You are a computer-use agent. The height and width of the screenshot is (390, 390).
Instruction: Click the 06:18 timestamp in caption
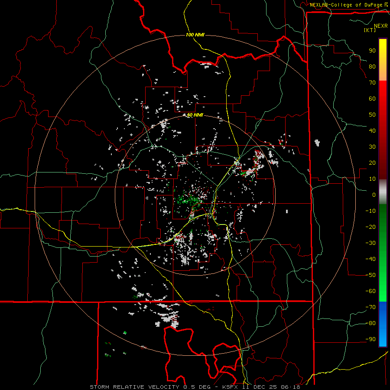[290, 387]
